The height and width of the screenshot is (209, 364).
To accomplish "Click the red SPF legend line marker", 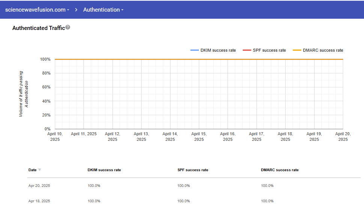I will coord(247,50).
